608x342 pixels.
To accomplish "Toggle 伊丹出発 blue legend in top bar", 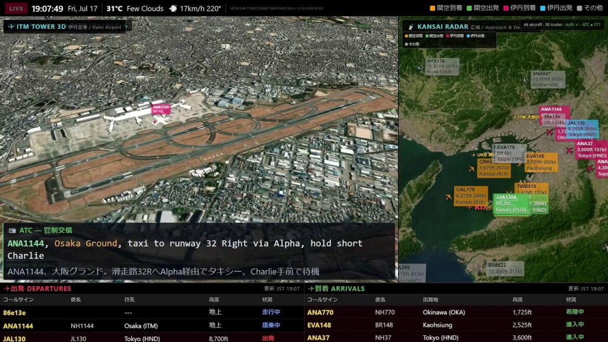I will click(x=556, y=8).
